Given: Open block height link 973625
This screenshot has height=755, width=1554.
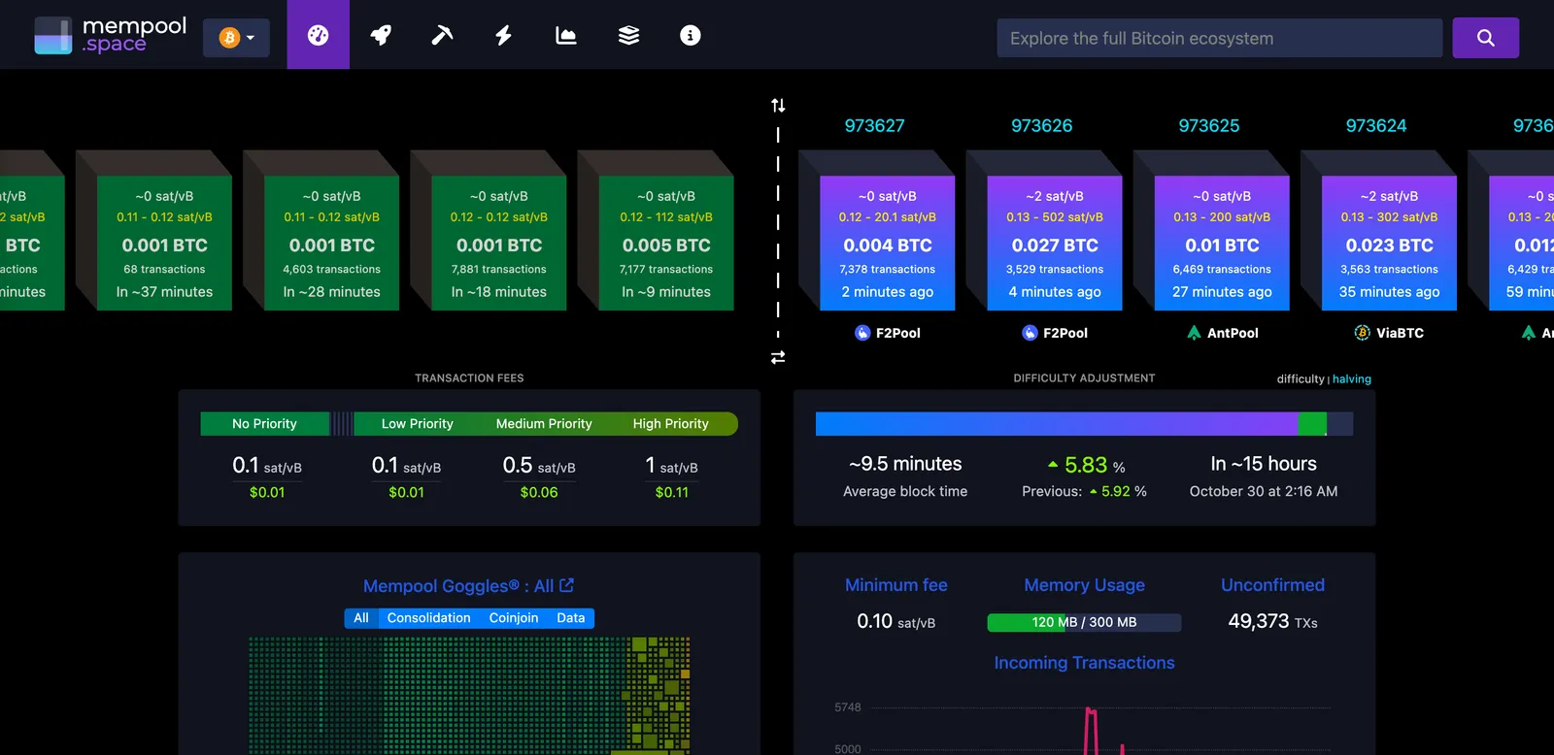Looking at the screenshot, I should [x=1208, y=125].
